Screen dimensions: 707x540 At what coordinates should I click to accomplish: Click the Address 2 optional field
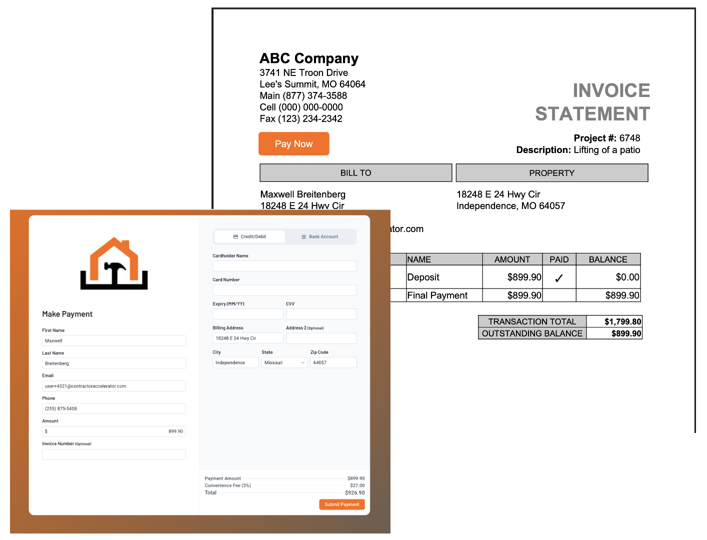click(321, 338)
